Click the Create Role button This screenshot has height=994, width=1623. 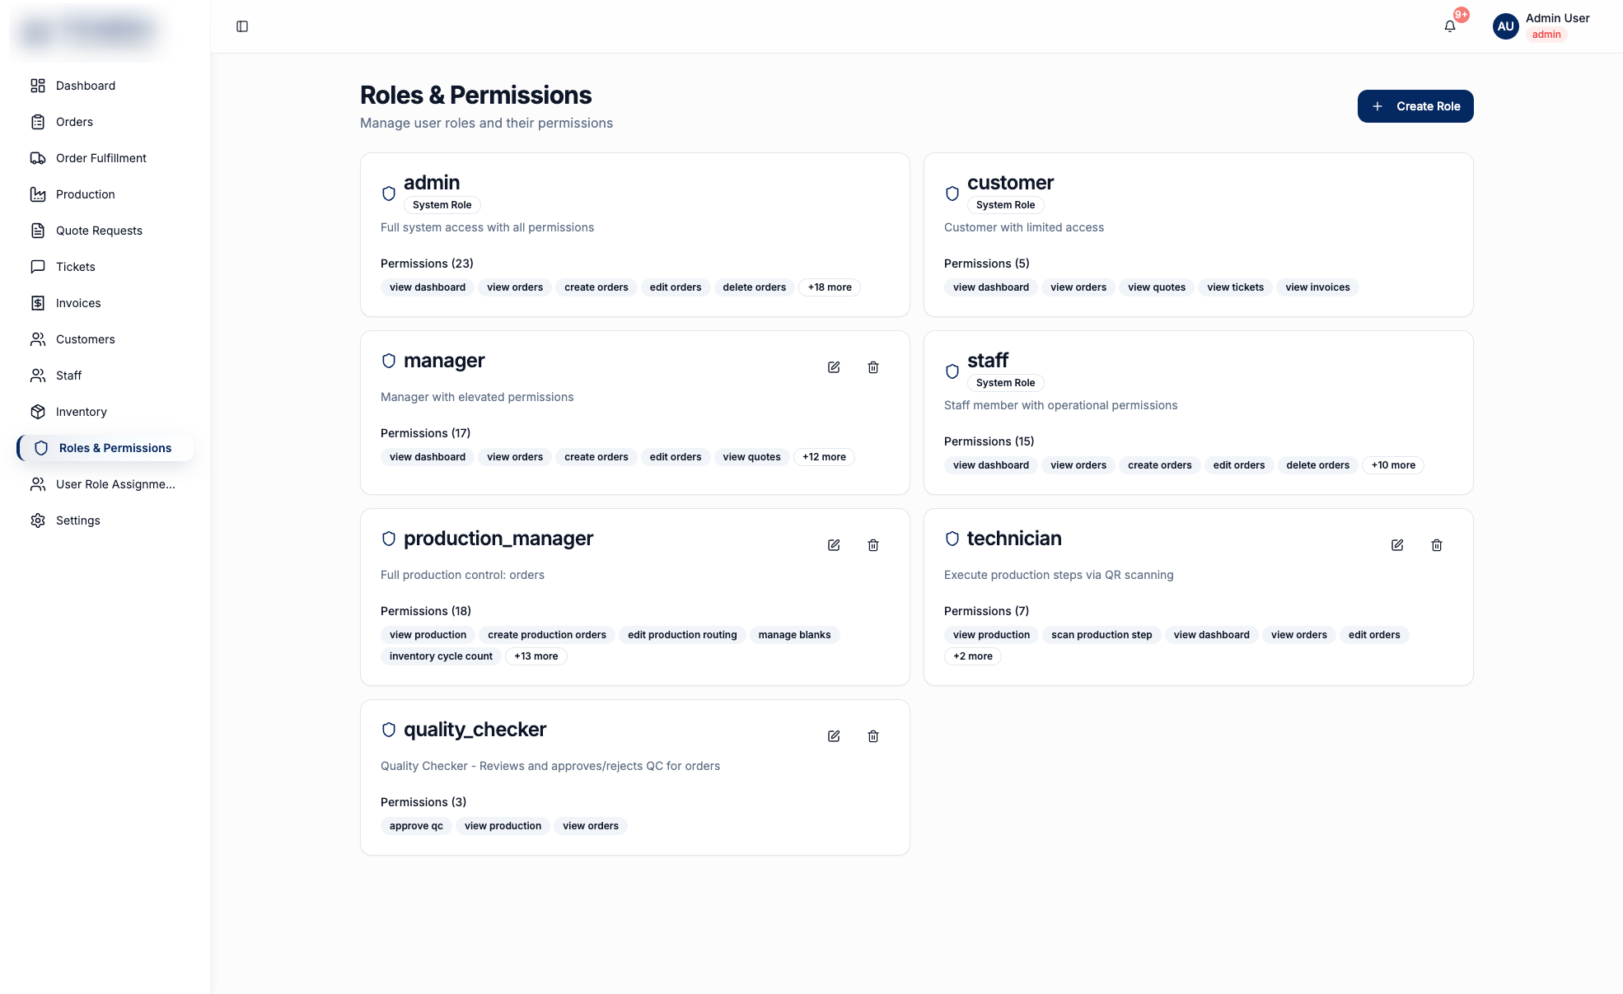click(1415, 106)
